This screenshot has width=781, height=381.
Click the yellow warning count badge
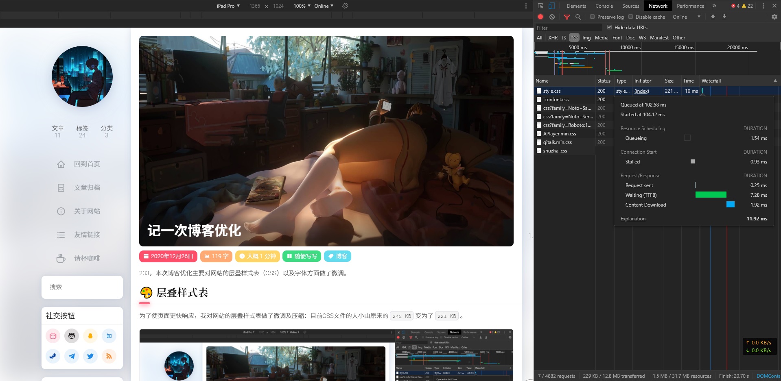[x=747, y=6]
